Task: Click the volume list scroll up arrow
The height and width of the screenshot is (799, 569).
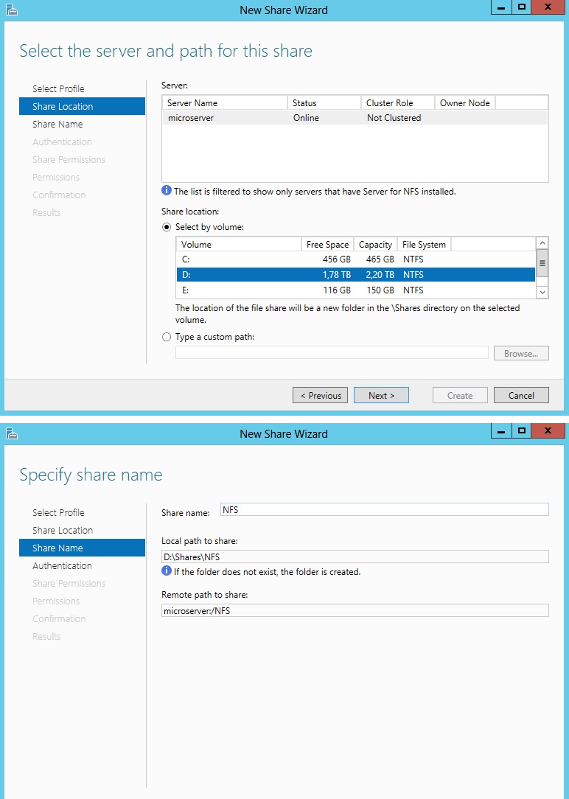Action: (542, 243)
